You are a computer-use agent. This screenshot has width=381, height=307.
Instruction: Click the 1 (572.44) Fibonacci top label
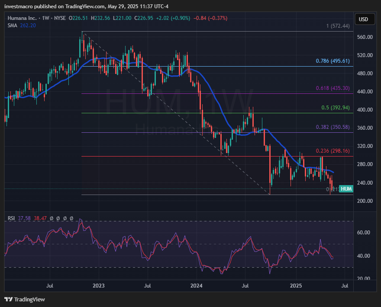338,26
